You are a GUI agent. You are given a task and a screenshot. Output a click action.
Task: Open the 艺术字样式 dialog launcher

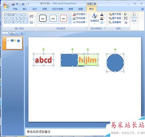pyautogui.click(x=105, y=28)
